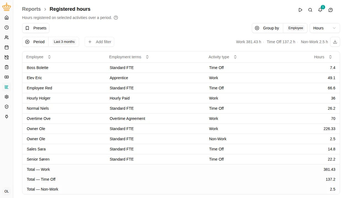
Task: Open the Hours unit dropdown
Action: click(325, 28)
